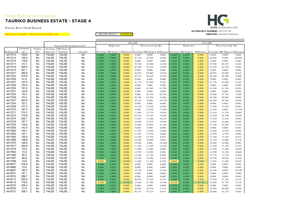Select the yellow MAXIMUM dropdown cell
Image resolution: width=296 pixels, height=209 pixels.
pyautogui.click(x=126, y=34)
